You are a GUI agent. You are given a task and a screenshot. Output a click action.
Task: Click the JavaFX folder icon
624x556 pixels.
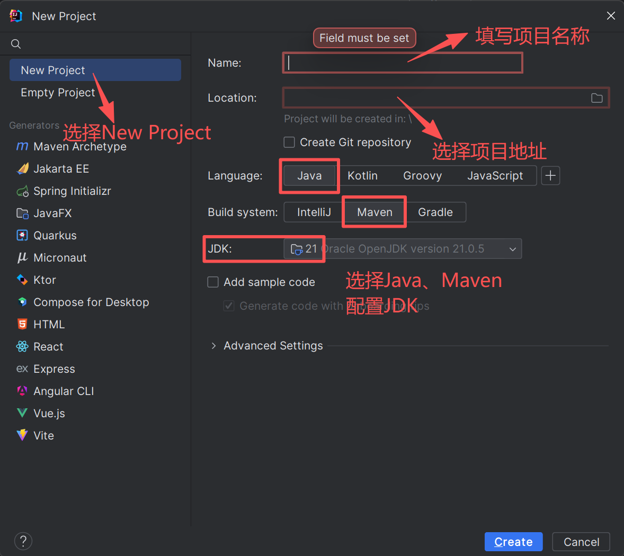(22, 213)
